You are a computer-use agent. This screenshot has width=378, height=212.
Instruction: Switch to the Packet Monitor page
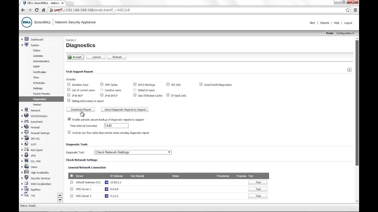point(41,94)
